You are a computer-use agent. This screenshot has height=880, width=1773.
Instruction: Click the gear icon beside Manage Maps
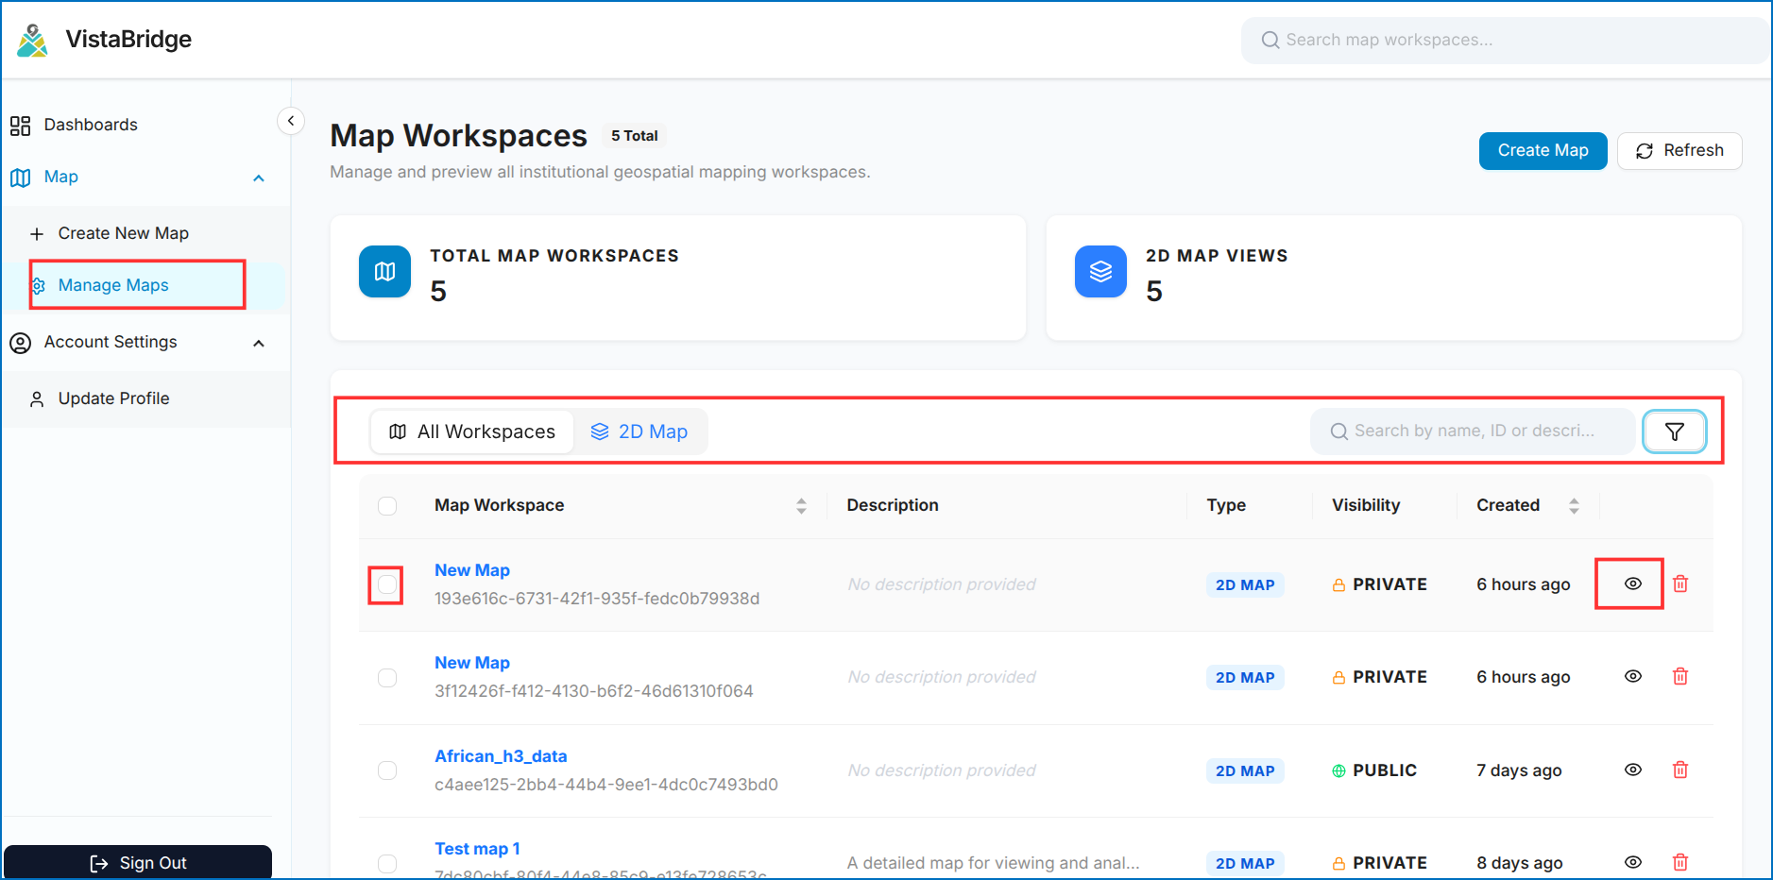(39, 286)
